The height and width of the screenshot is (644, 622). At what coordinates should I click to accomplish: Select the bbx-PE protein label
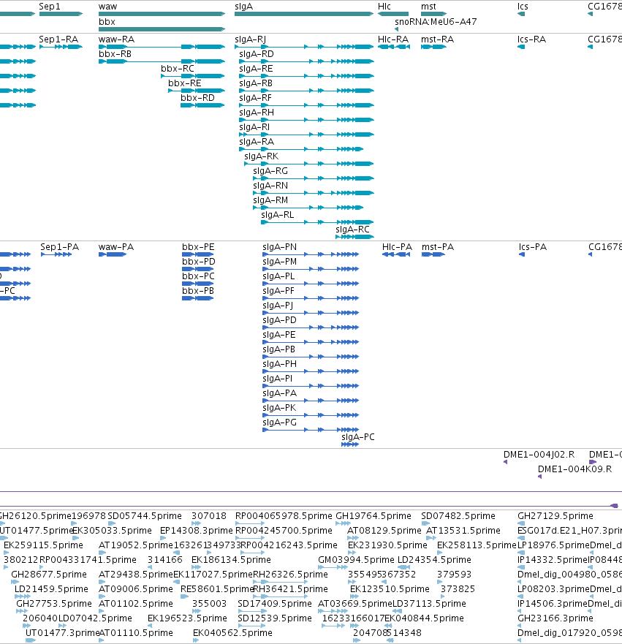[x=198, y=247]
